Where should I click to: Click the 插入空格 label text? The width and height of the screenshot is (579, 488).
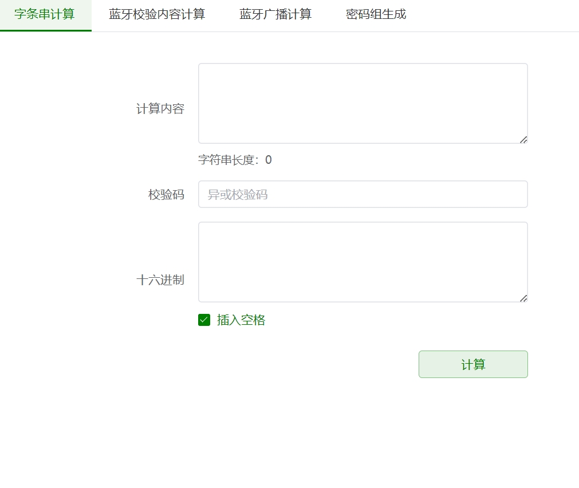[x=241, y=320]
